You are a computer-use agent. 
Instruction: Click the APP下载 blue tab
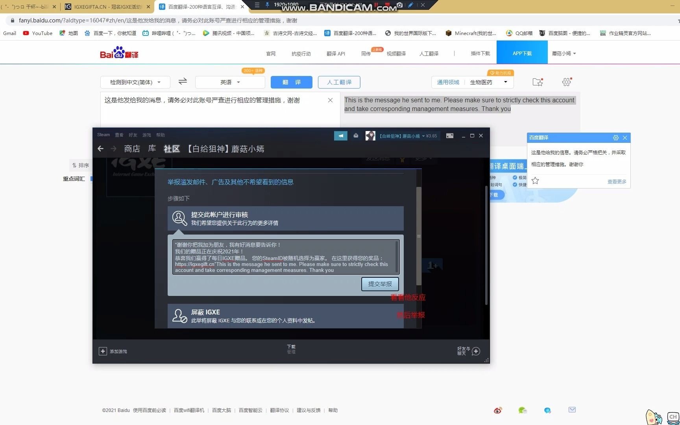point(522,52)
